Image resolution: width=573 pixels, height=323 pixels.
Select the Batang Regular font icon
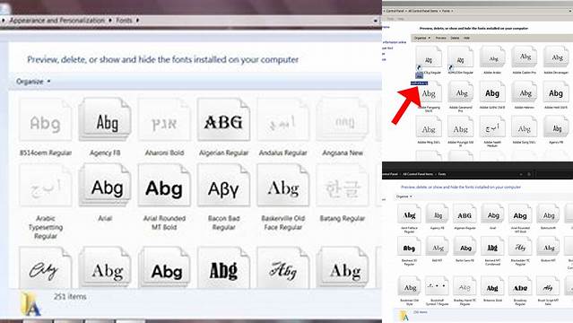[343, 186]
